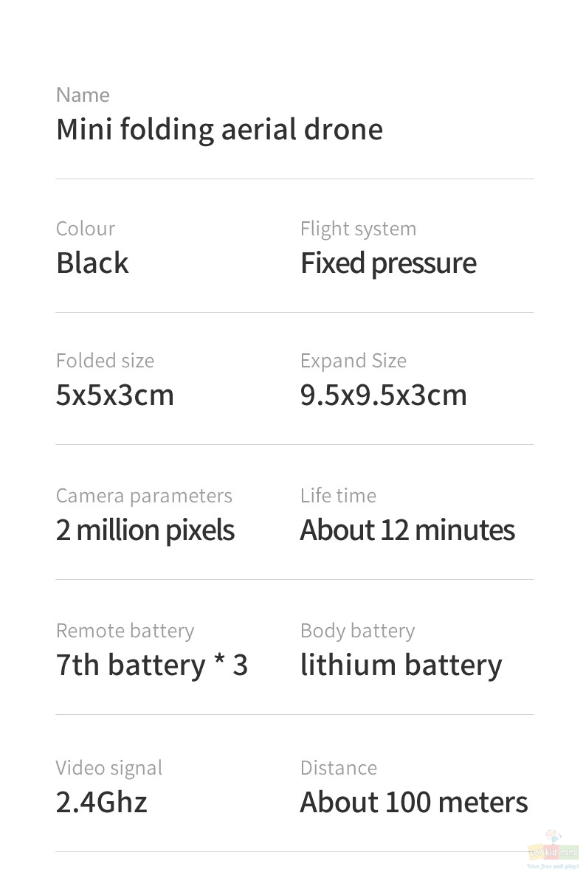Click the Fixed pressure value
The image size is (583, 872).
(388, 264)
